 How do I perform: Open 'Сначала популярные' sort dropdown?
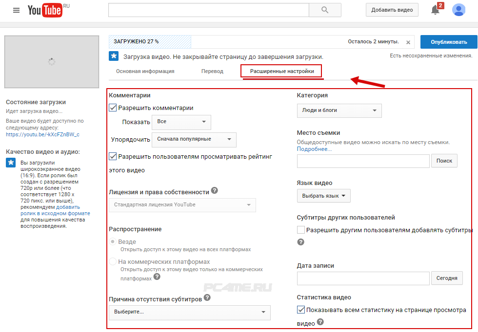pos(194,139)
